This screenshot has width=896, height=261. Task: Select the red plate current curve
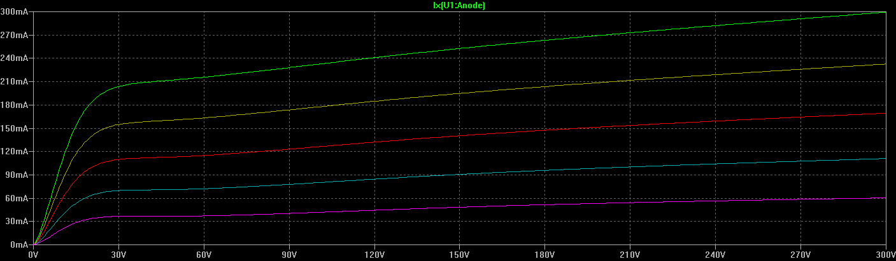[x=460, y=135]
